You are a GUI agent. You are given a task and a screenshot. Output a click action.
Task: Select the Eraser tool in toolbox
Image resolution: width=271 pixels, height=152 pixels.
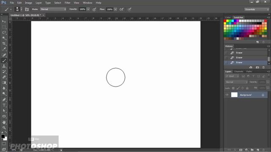[x=4, y=77]
